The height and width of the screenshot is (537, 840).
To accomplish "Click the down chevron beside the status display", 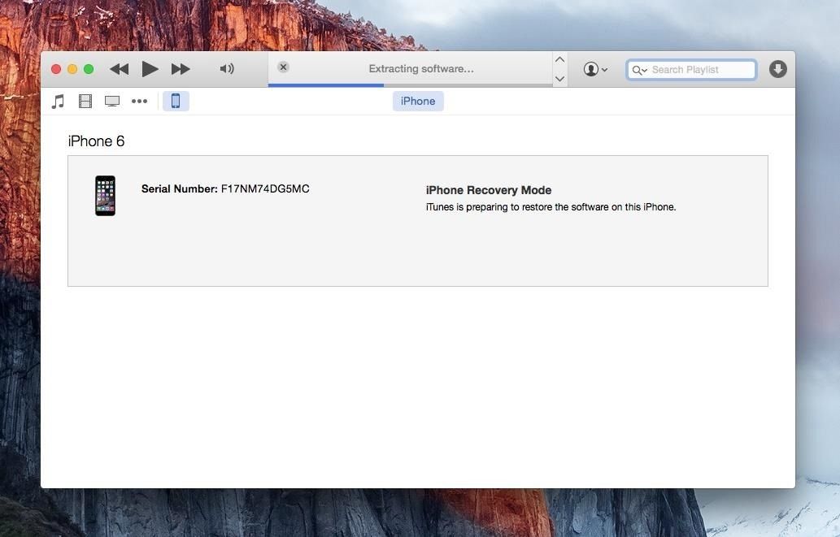I will [x=559, y=79].
